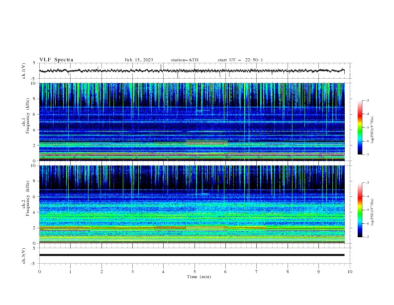Click the "station=ATH" label
Screen dimensions: 394x305
(185, 60)
